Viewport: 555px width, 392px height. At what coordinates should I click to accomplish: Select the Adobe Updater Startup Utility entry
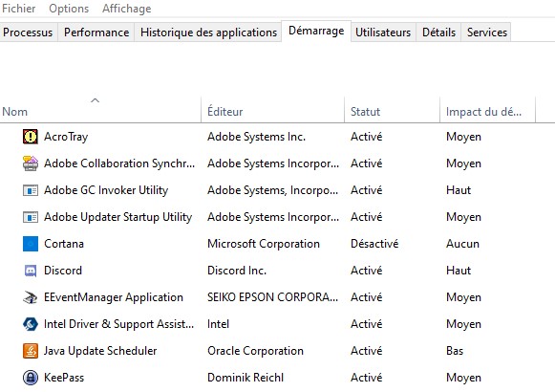[117, 217]
